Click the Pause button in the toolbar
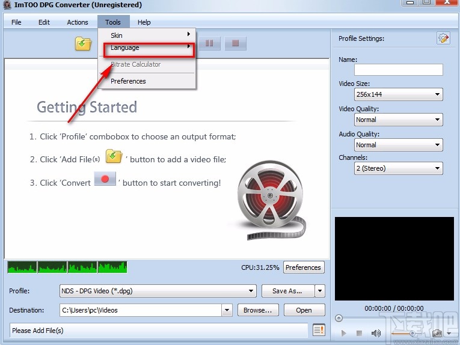Screen dimensions: 460x345 point(209,43)
